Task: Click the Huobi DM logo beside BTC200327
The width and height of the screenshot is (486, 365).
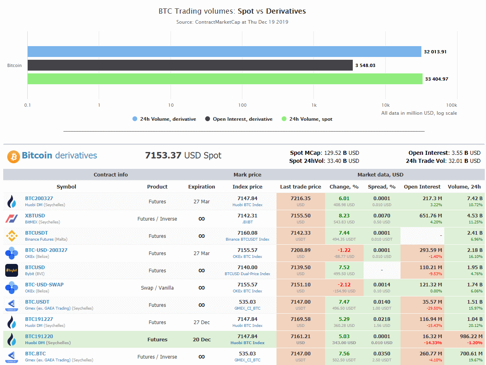Action: point(12,201)
